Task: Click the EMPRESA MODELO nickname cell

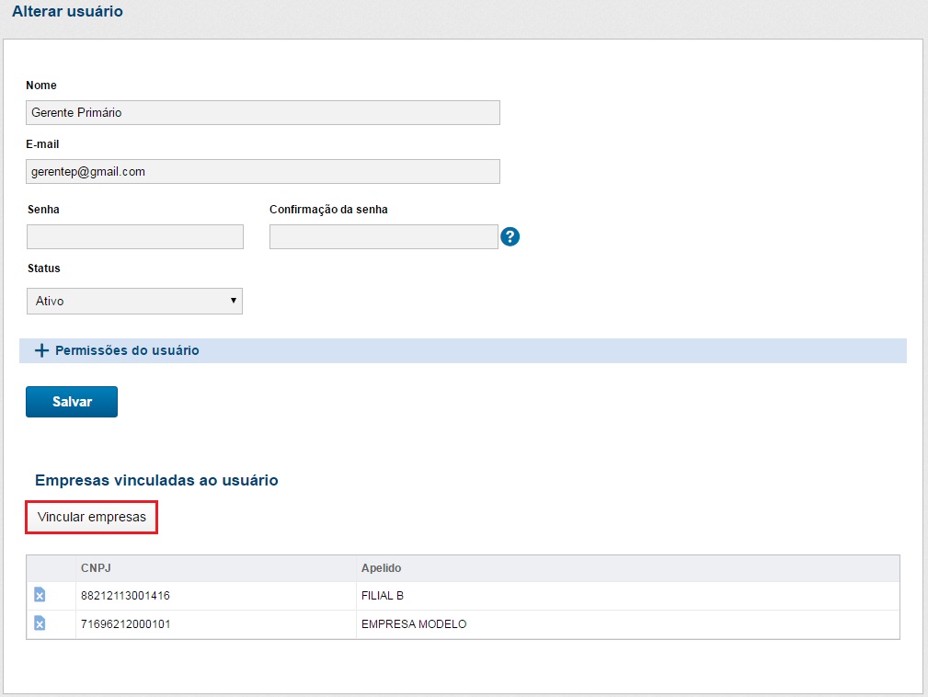Action: click(x=414, y=624)
